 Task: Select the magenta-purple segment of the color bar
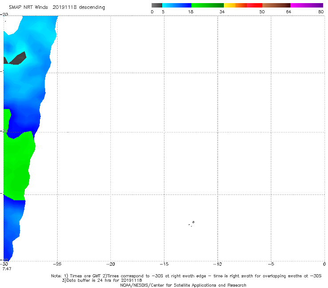tap(307, 5)
